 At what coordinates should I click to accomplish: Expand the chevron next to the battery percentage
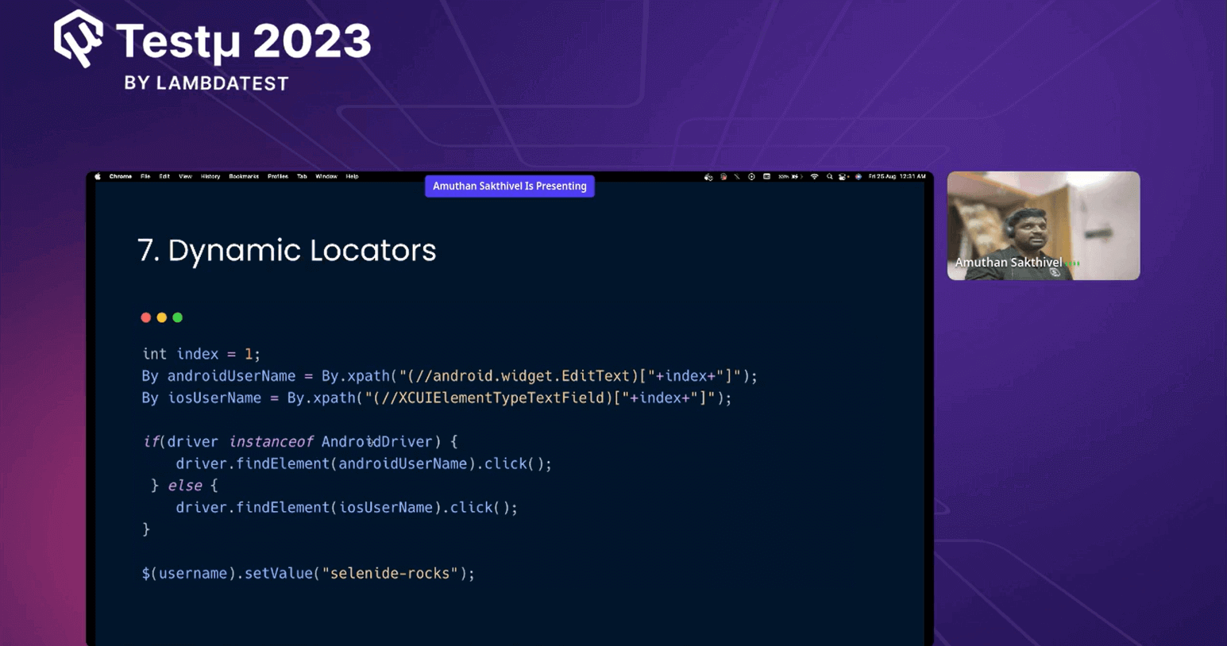802,177
